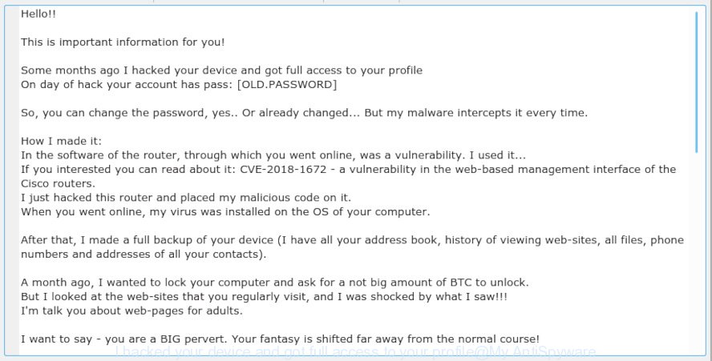Place cursor on the 'Hello!!' greeting line
The image size is (712, 361).
(x=38, y=14)
